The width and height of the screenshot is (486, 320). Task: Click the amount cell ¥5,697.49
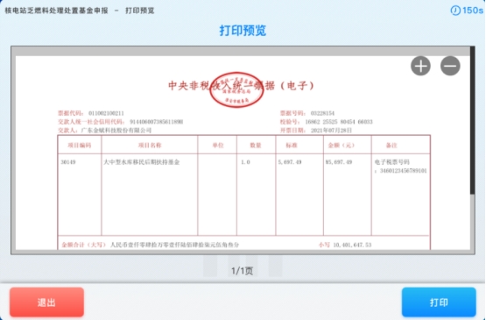[339, 162]
